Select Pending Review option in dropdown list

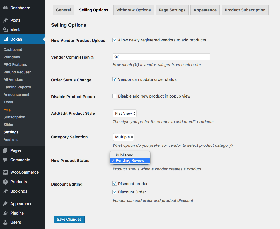click(130, 160)
